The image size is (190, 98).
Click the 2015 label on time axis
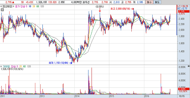(x=111, y=96)
